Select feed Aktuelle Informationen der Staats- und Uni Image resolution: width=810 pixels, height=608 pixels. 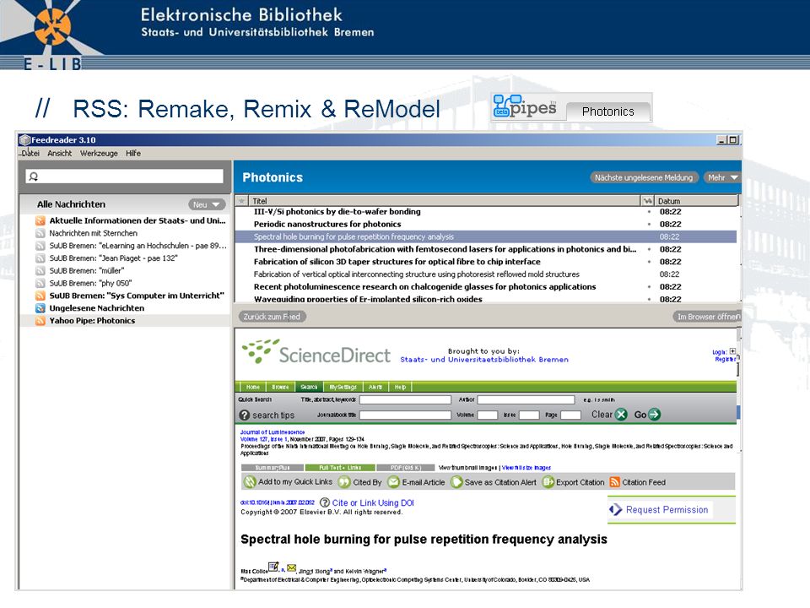click(x=138, y=220)
